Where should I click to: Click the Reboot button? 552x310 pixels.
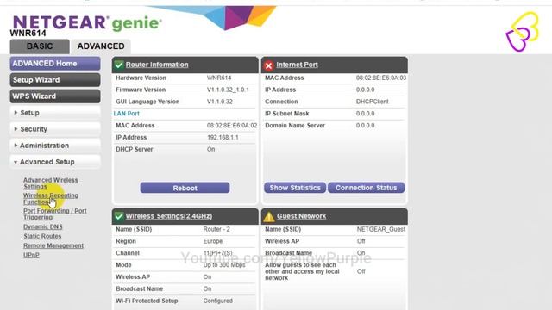[185, 188]
